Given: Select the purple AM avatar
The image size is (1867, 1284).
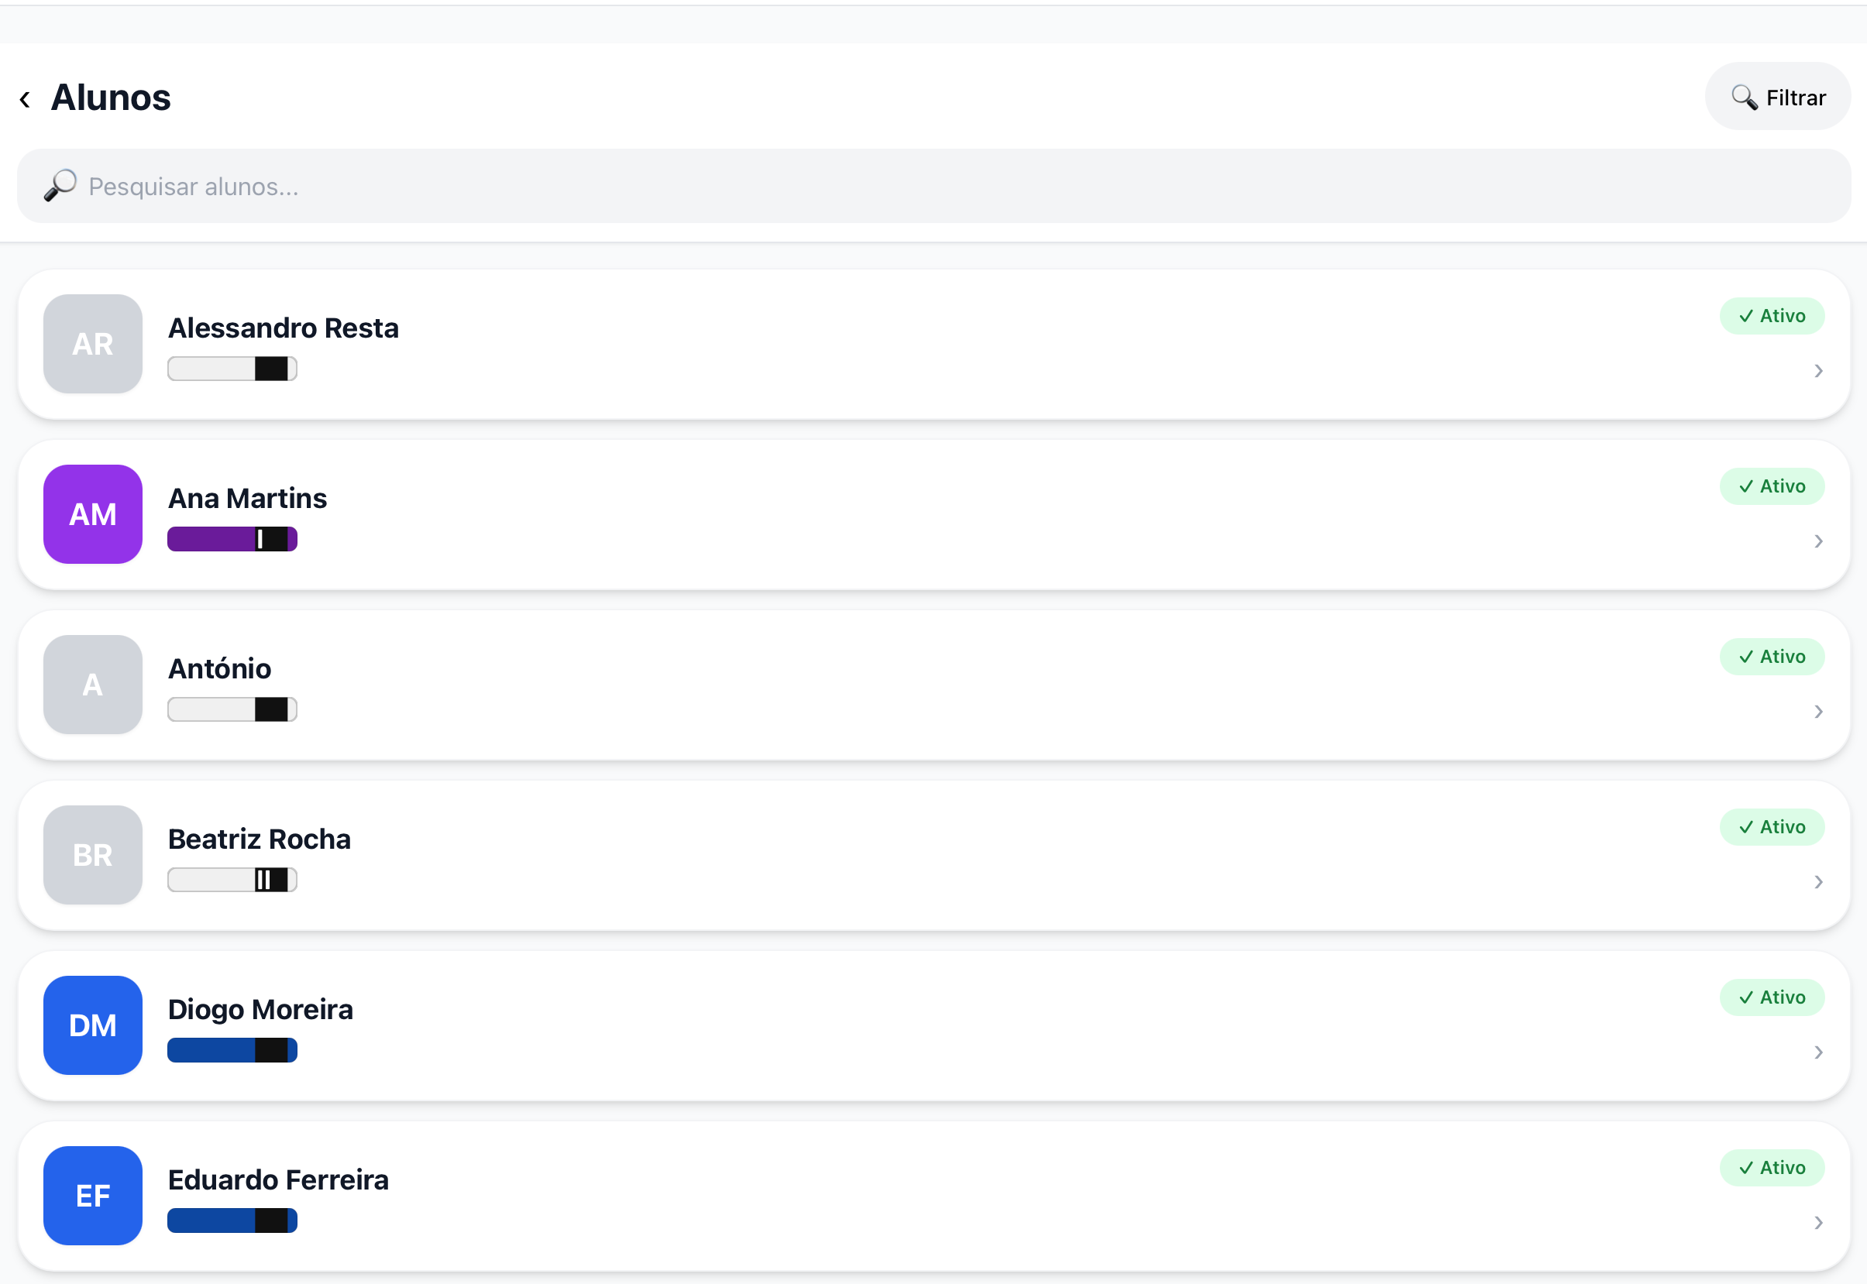Looking at the screenshot, I should point(92,514).
